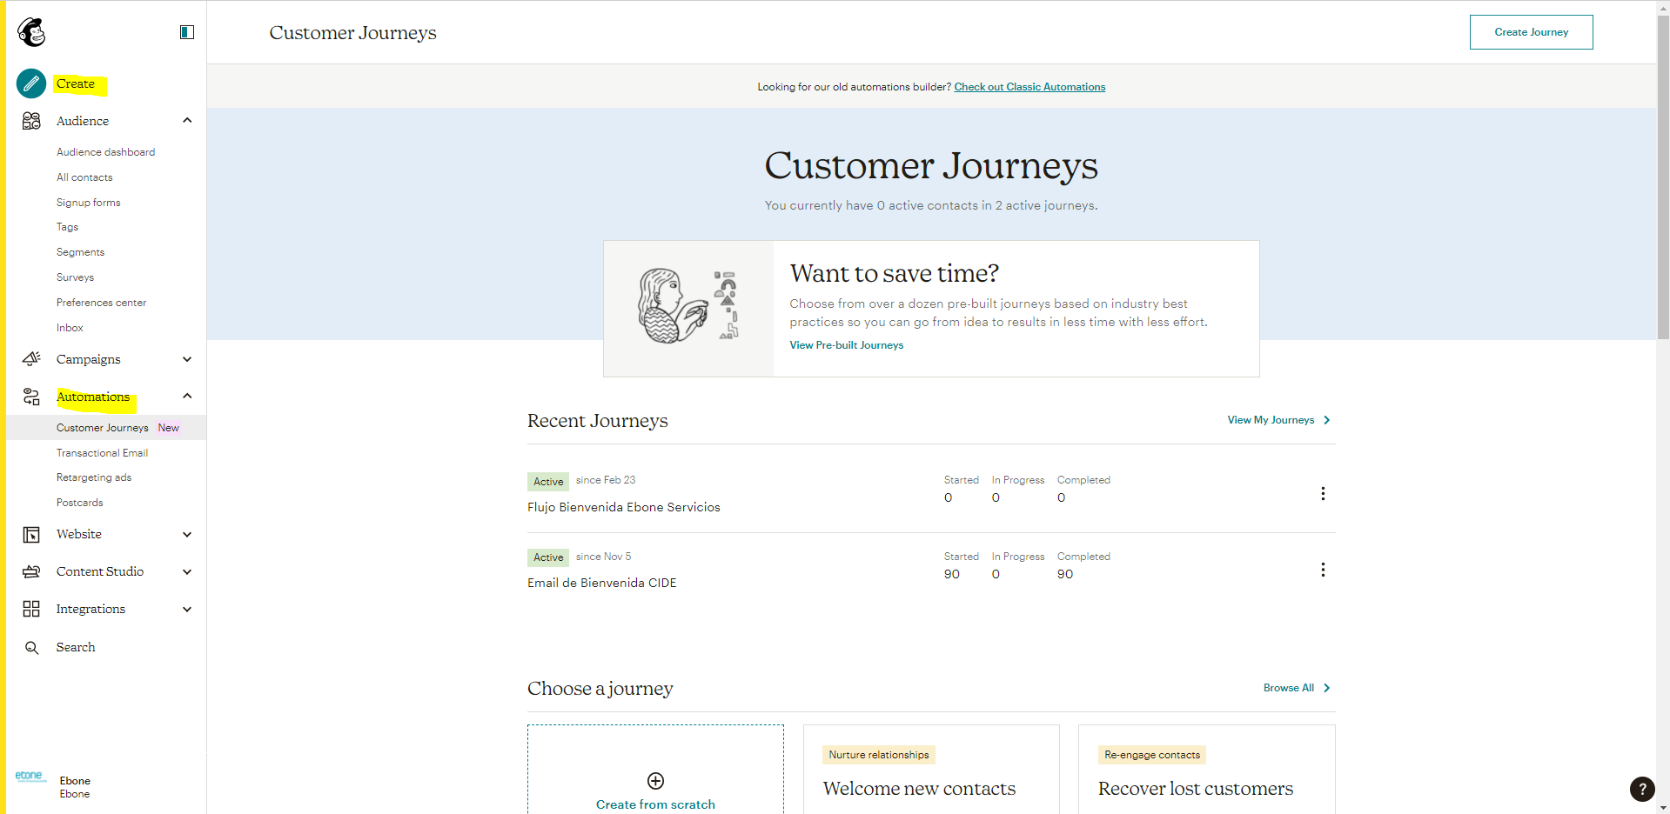Click the Automations icon in sidebar
This screenshot has height=814, width=1670.
pyautogui.click(x=31, y=397)
